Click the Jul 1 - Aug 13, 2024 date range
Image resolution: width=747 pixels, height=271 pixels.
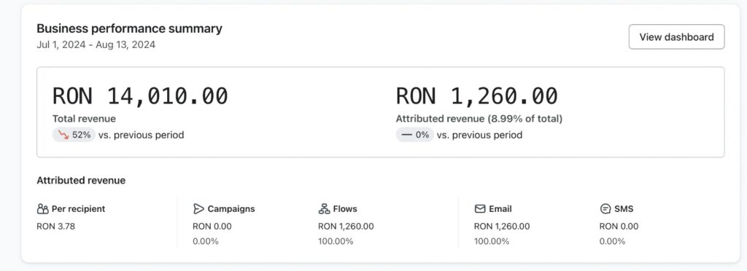click(96, 44)
